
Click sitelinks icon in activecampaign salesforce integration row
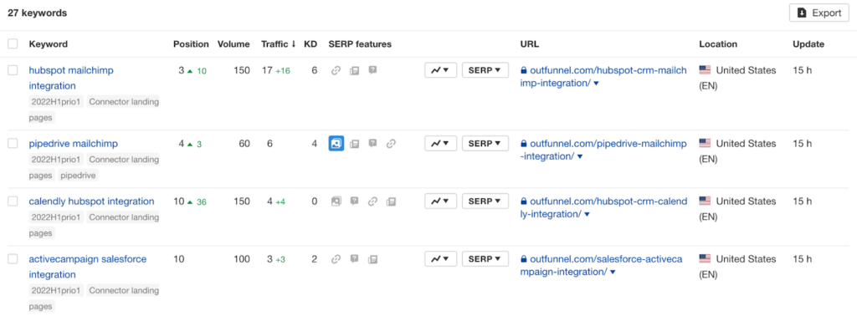click(336, 259)
